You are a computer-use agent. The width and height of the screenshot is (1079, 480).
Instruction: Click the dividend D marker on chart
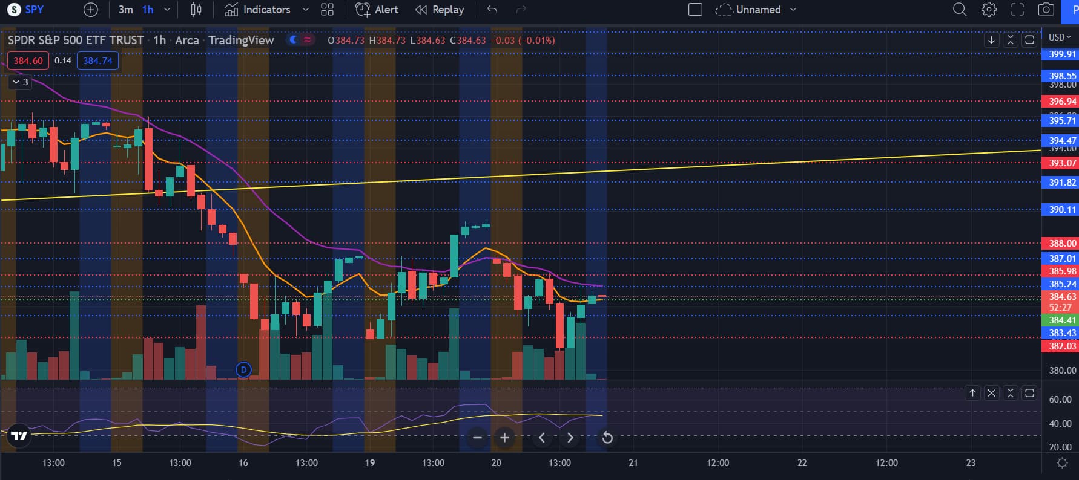(243, 369)
